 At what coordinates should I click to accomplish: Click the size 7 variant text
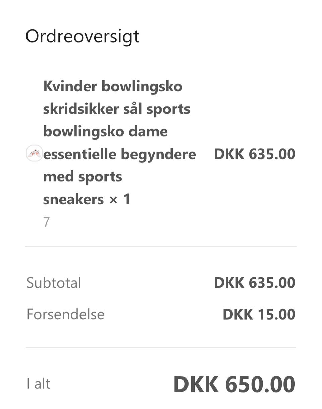46,222
